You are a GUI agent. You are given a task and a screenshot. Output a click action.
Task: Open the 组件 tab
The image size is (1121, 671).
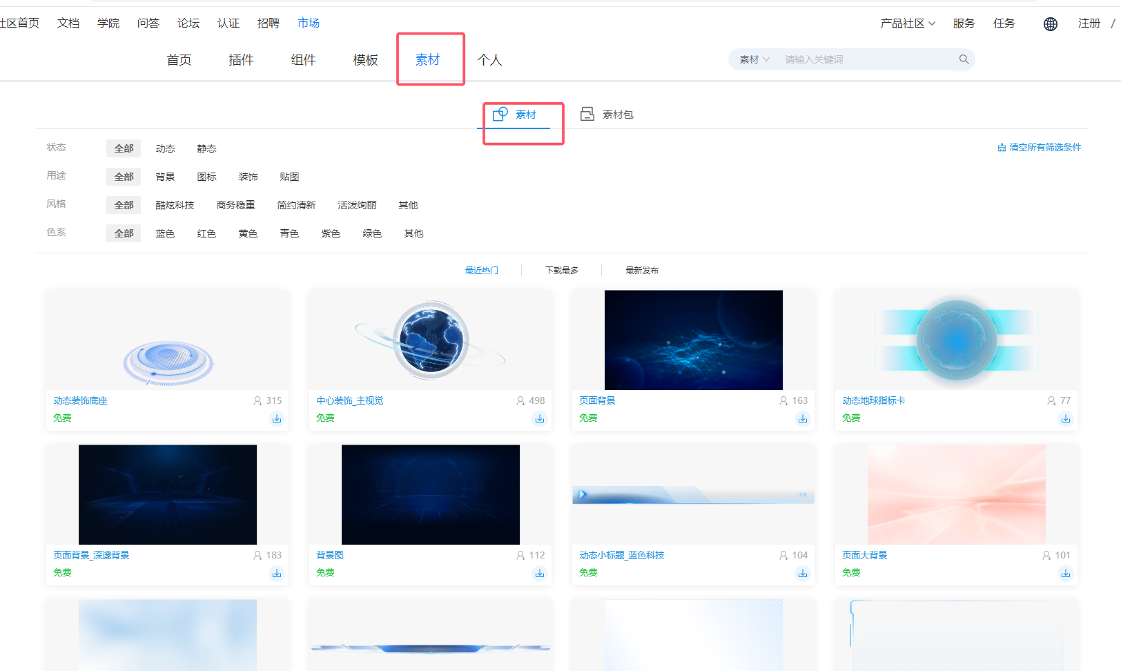click(303, 60)
